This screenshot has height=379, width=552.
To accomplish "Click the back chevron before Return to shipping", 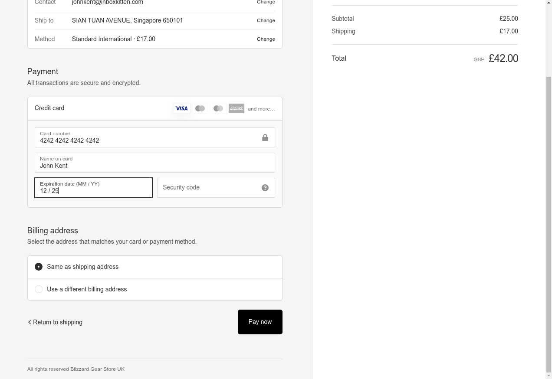I will click(x=30, y=322).
